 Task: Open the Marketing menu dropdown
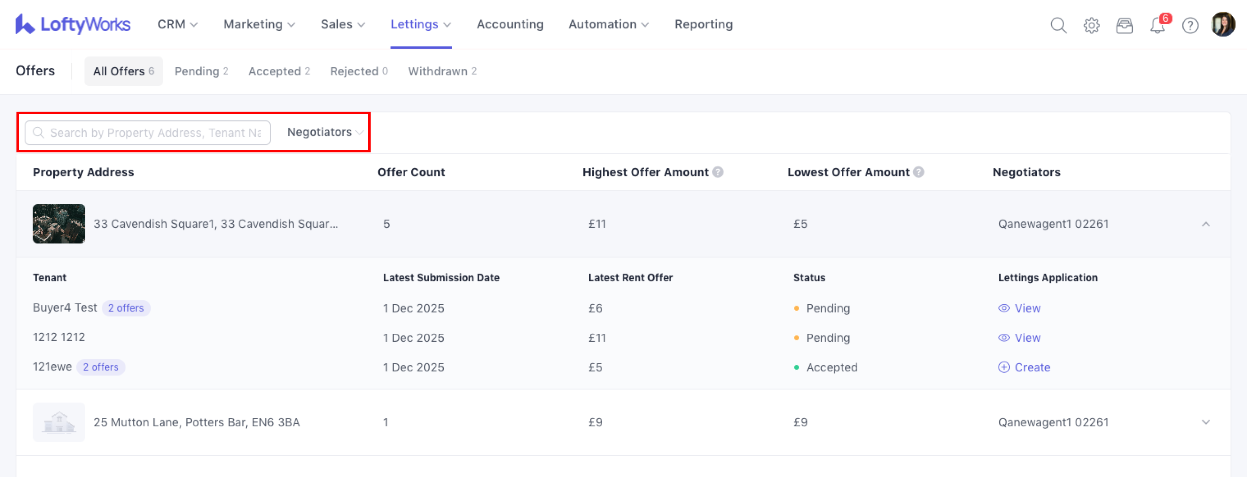click(x=259, y=24)
